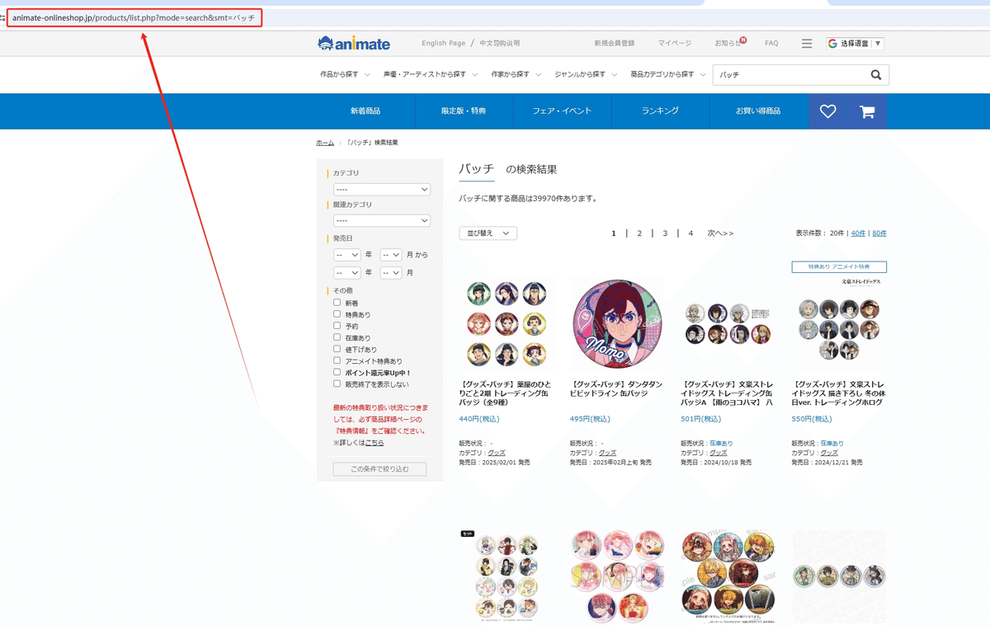Click the 新規会員登録 link
This screenshot has width=990, height=626.
615,43
